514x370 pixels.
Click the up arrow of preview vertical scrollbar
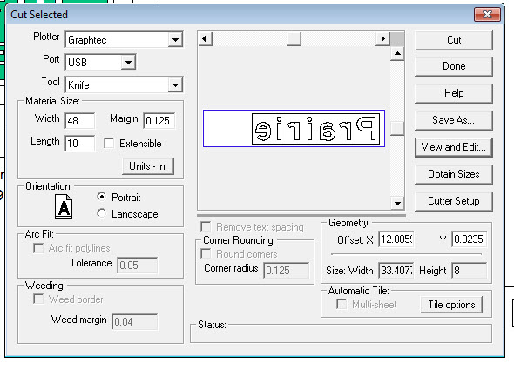coord(397,53)
